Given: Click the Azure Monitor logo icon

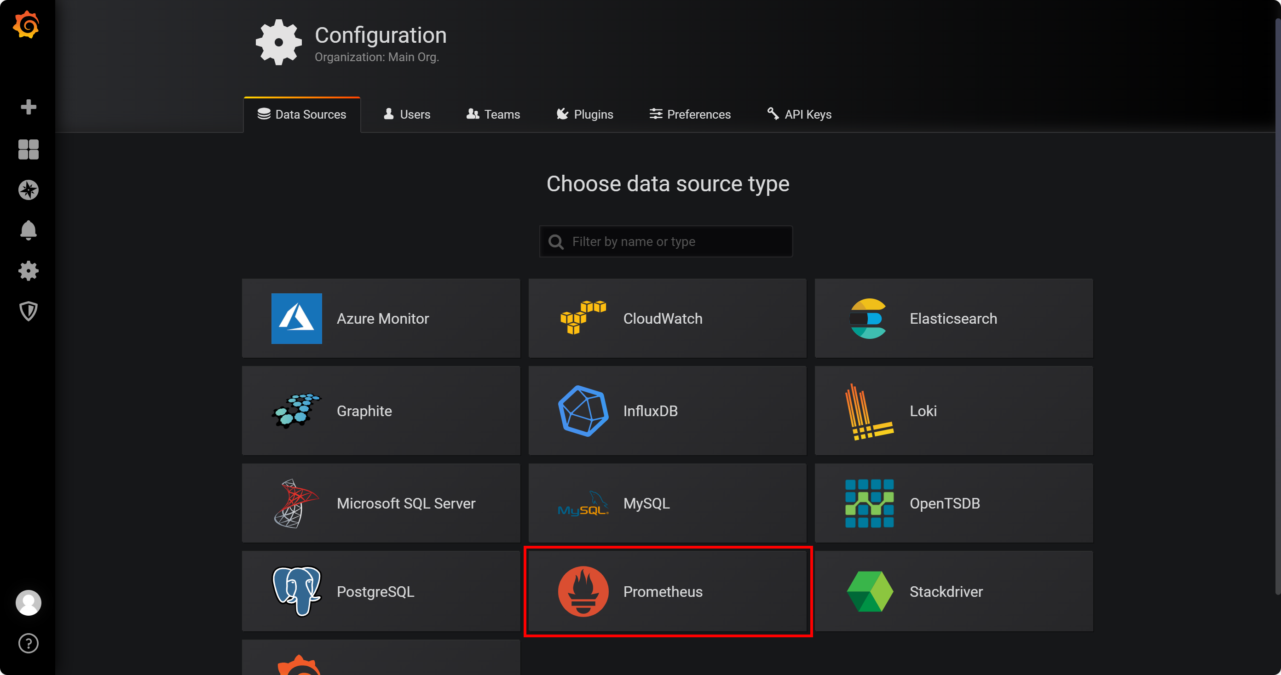Looking at the screenshot, I should click(296, 319).
